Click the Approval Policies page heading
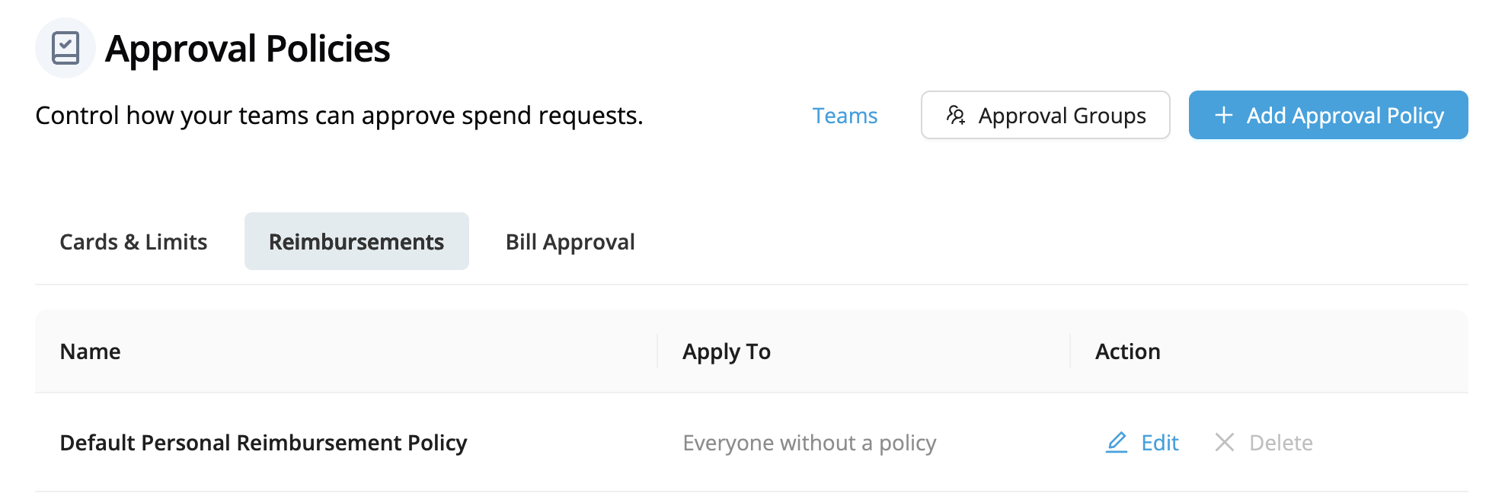This screenshot has height=493, width=1505. tap(248, 49)
